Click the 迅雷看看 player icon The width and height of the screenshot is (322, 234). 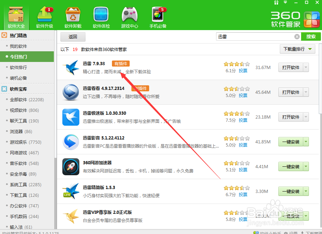(x=71, y=92)
